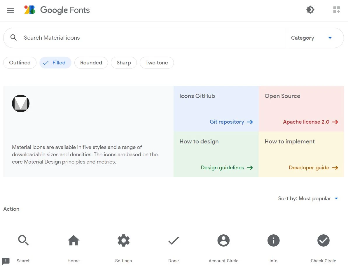
Task: Toggle the Filled style chip
Action: click(55, 63)
